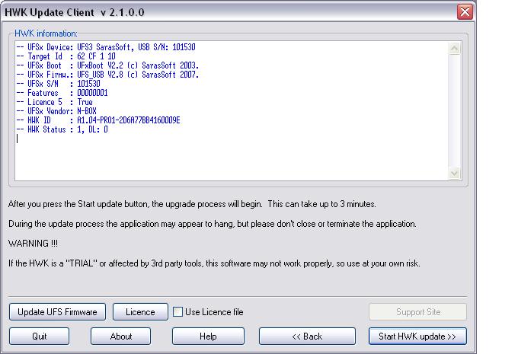Click the 'WARNING !!!' text
The width and height of the screenshot is (518, 354).
point(33,244)
